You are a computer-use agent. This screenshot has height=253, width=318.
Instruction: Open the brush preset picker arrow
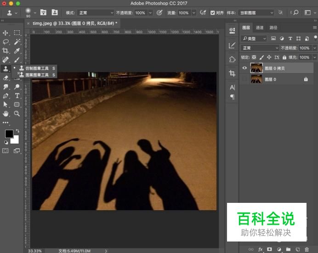pyautogui.click(x=35, y=13)
